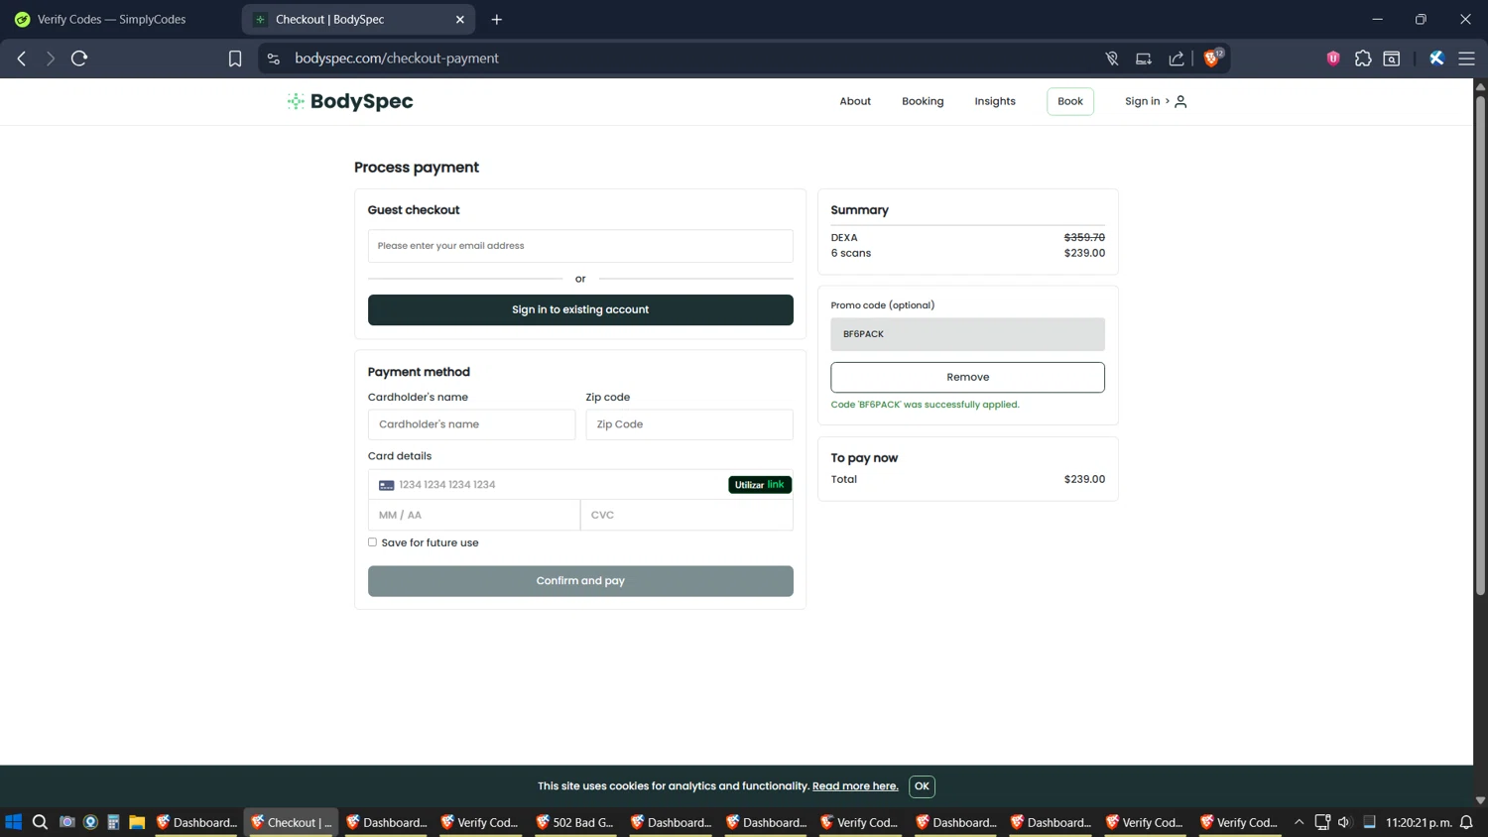Click the Utilizar link button
This screenshot has height=837, width=1488.
click(x=760, y=485)
